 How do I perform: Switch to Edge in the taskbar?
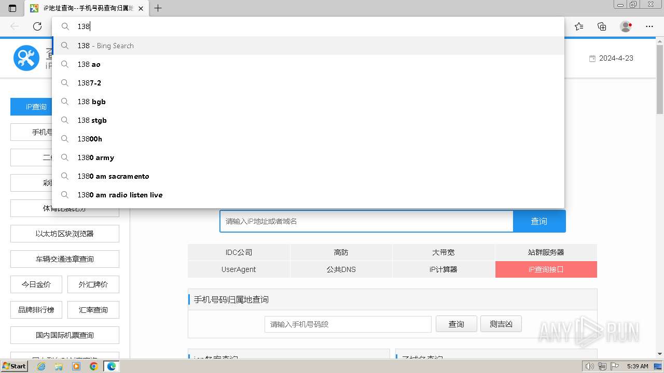111,366
